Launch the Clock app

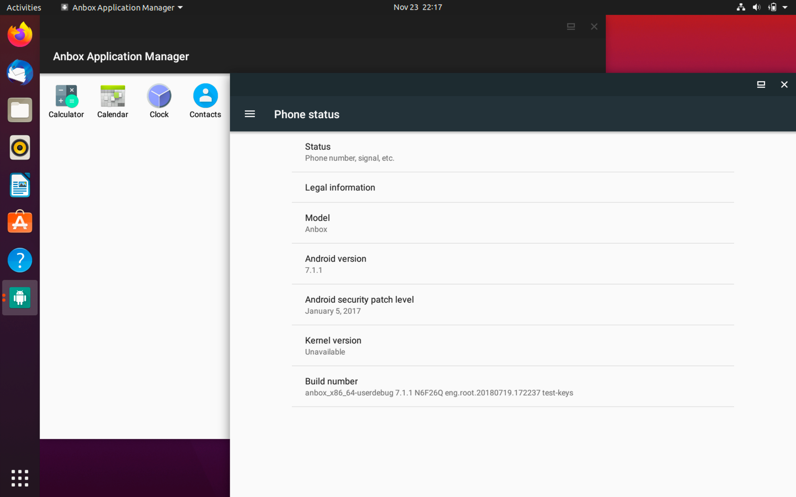[159, 101]
